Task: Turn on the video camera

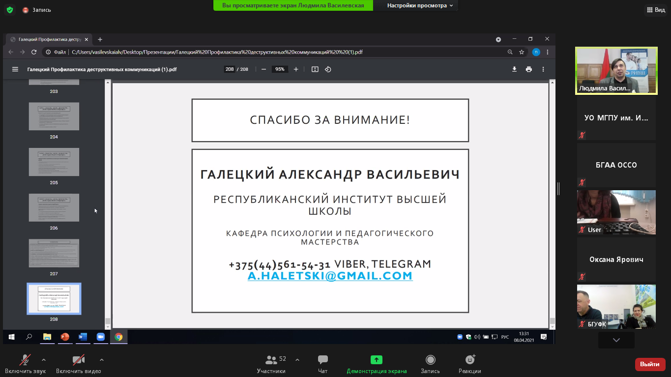Action: click(78, 360)
